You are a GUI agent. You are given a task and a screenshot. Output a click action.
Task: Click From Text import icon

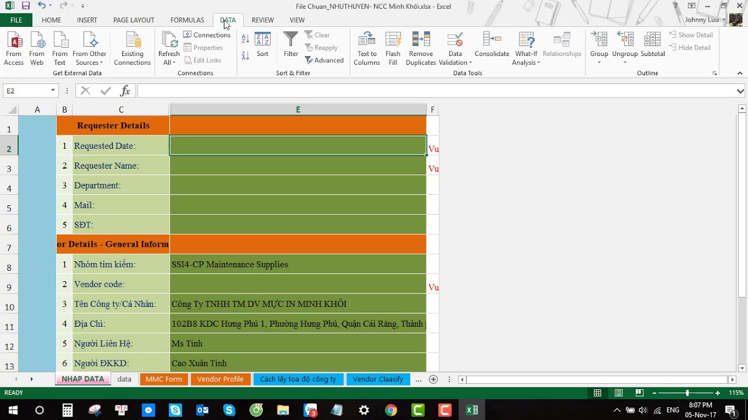click(x=60, y=49)
